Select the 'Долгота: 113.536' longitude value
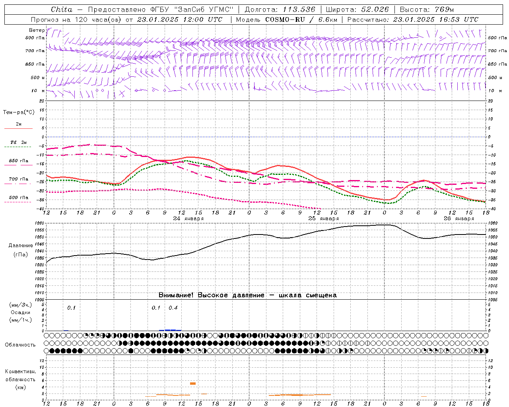Screen dimensions: 509x407 tap(280, 10)
